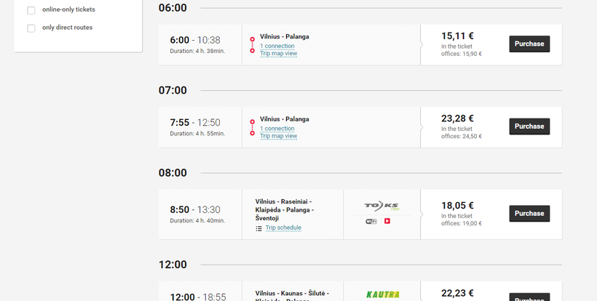This screenshot has height=301, width=597.
Task: Expand 1 connection details for the 7:55 trip
Action: point(277,129)
